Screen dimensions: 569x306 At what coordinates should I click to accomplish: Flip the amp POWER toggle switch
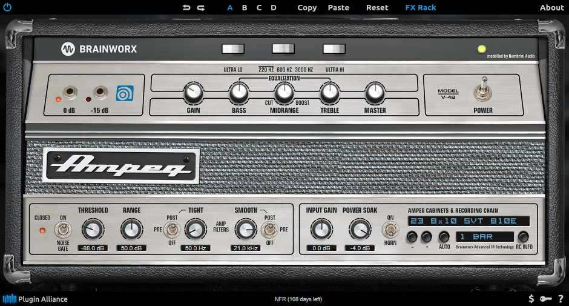[x=482, y=90]
